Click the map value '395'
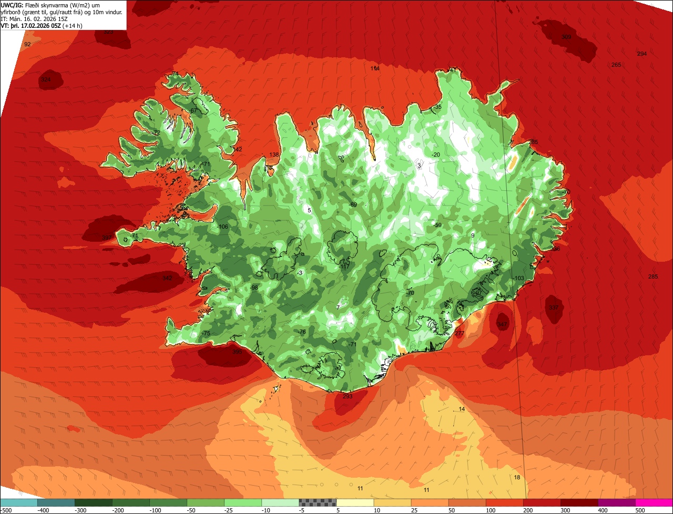673x514 pixels. point(238,352)
